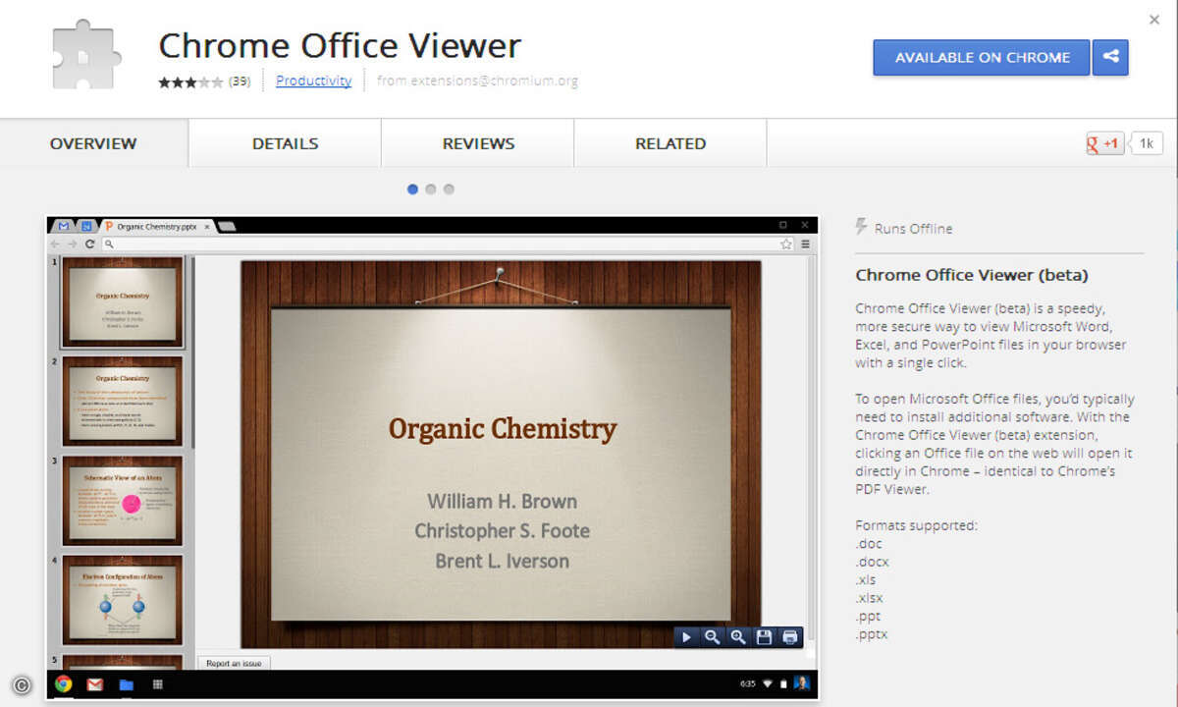The width and height of the screenshot is (1178, 707).
Task: Click the 6:35 clock in the shelf
Action: tap(748, 683)
